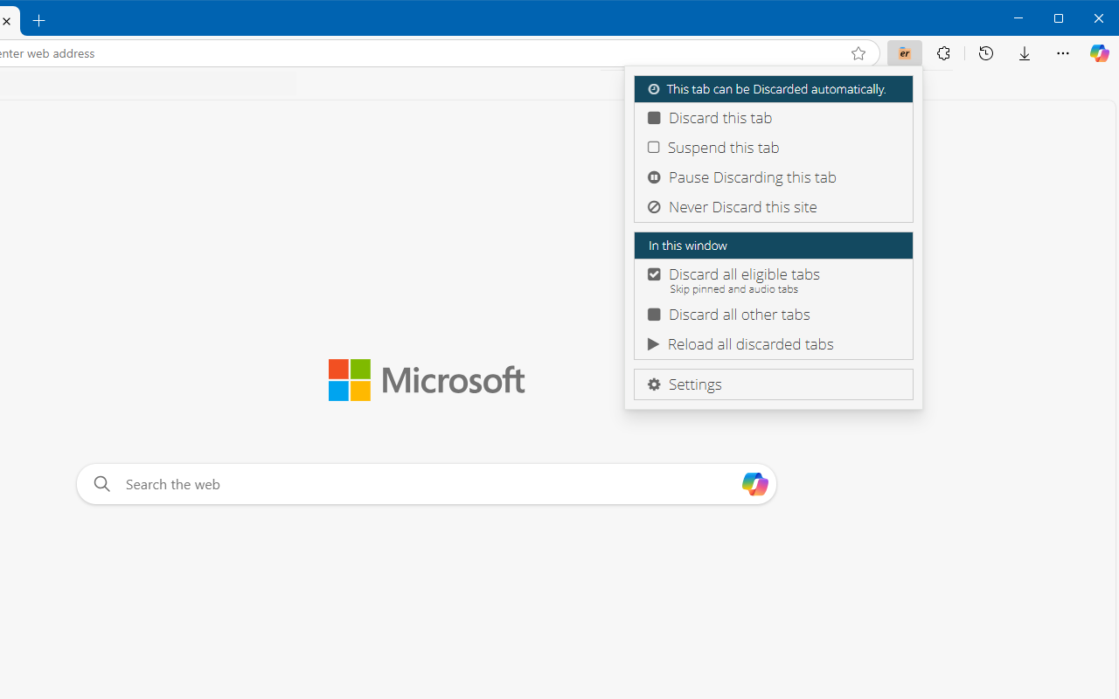Minimize the browser window

(x=1018, y=18)
